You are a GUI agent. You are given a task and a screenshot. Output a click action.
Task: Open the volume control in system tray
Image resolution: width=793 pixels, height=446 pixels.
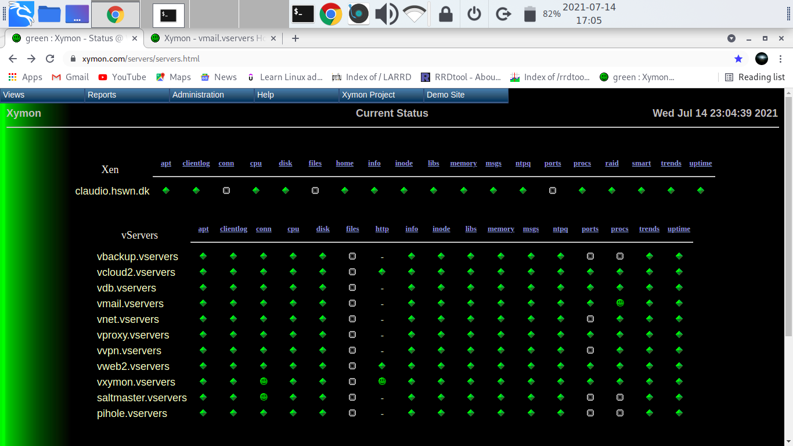click(x=386, y=14)
